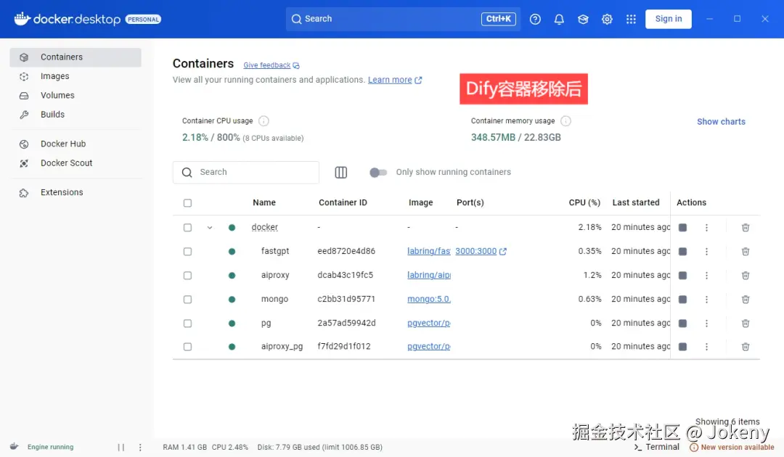Image resolution: width=784 pixels, height=457 pixels.
Task: Check the select-all containers checkbox
Action: pos(187,203)
